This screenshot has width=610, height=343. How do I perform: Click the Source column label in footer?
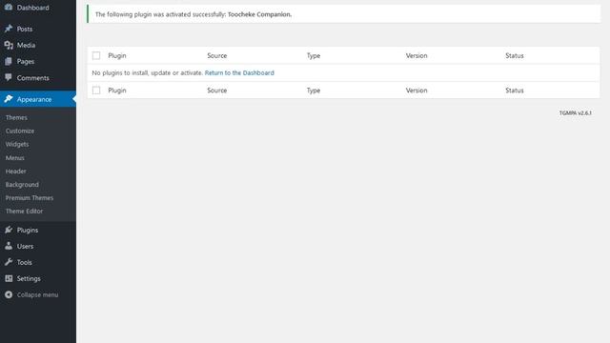click(x=217, y=91)
